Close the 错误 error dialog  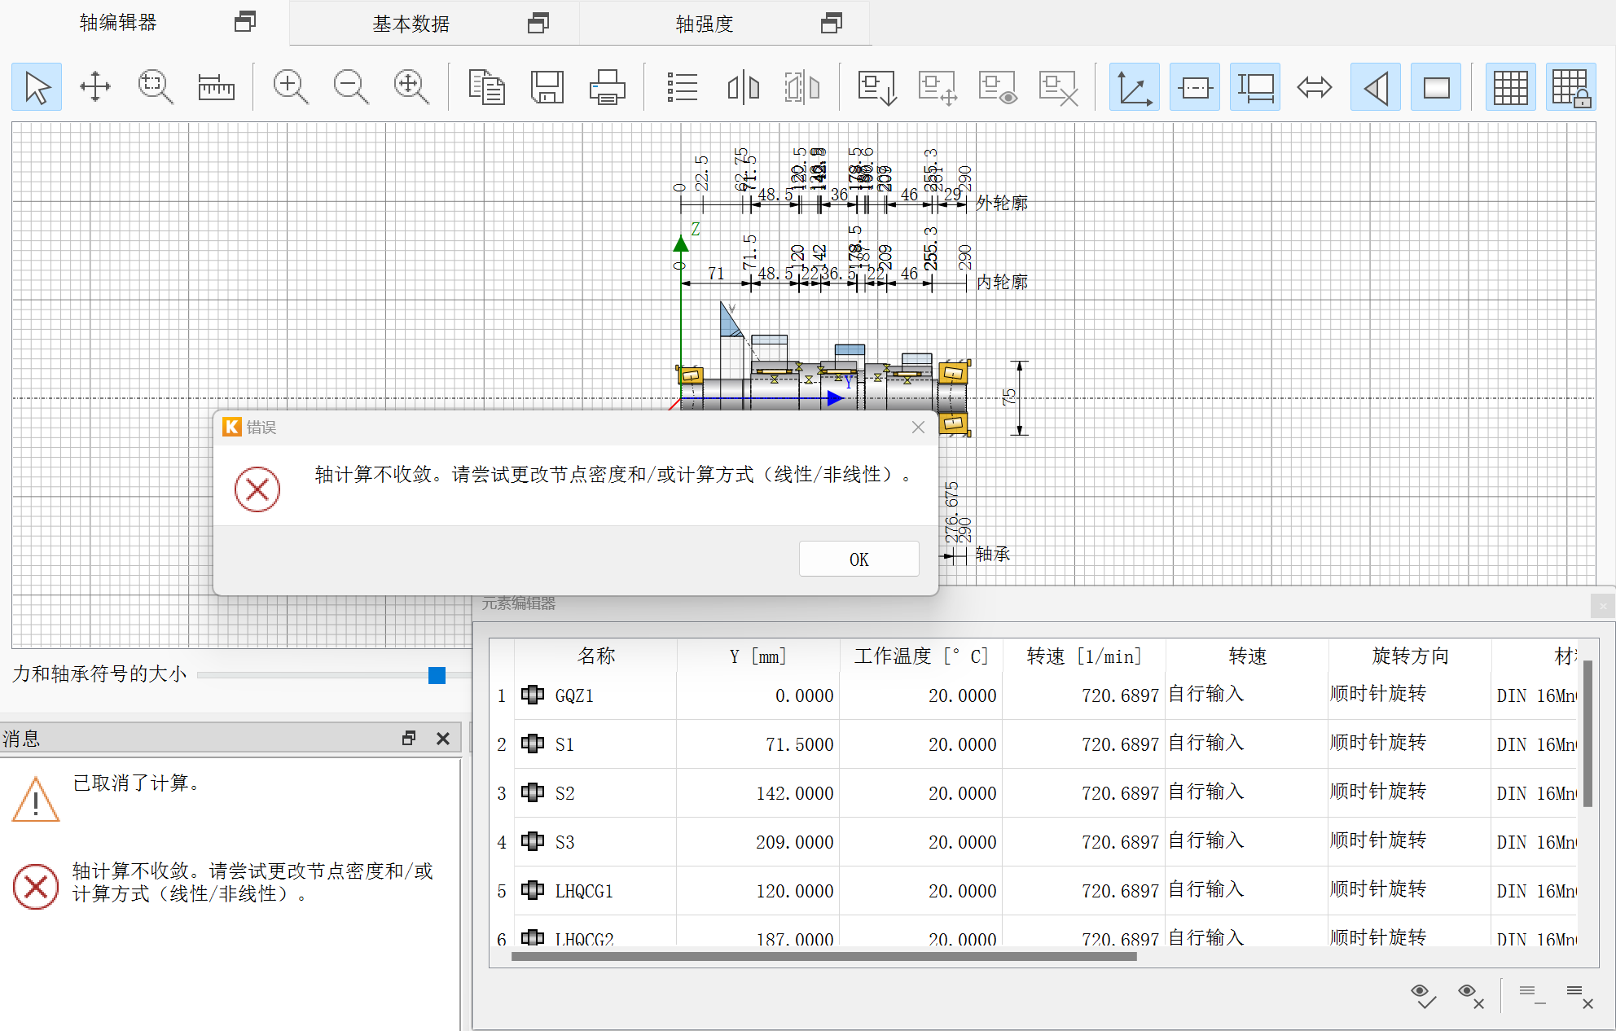[918, 427]
